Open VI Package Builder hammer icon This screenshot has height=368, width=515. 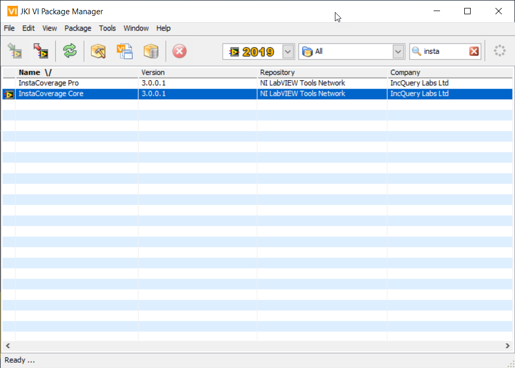(x=98, y=51)
